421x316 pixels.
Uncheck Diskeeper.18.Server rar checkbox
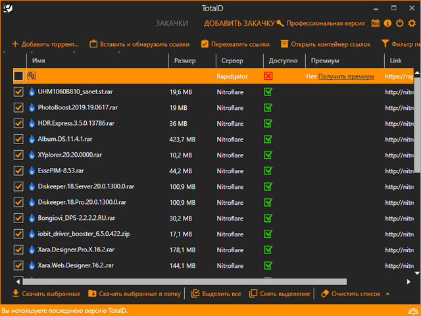click(18, 186)
